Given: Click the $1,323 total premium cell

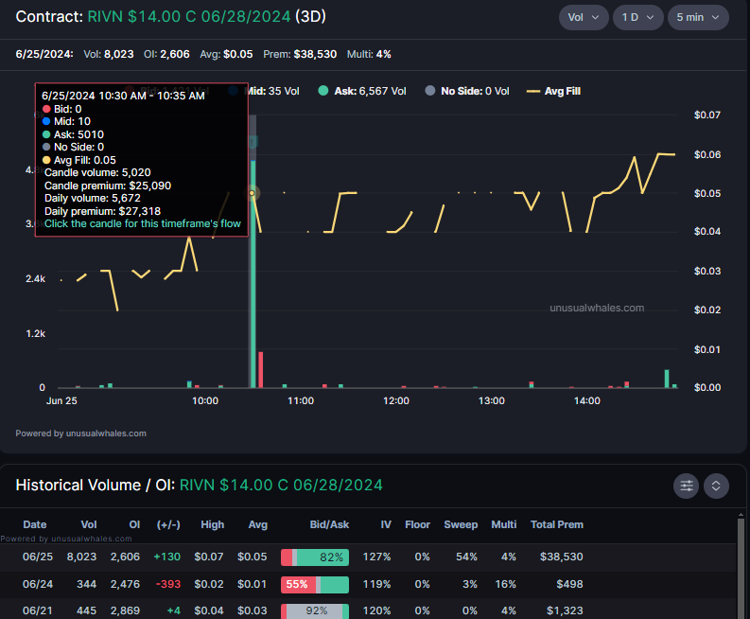Looking at the screenshot, I should coord(565,610).
